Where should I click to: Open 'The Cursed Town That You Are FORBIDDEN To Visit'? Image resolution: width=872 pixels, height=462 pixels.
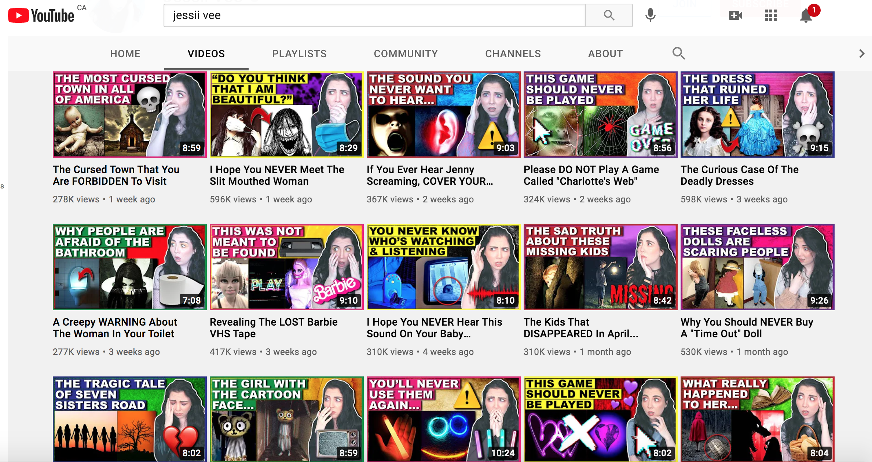click(x=116, y=175)
